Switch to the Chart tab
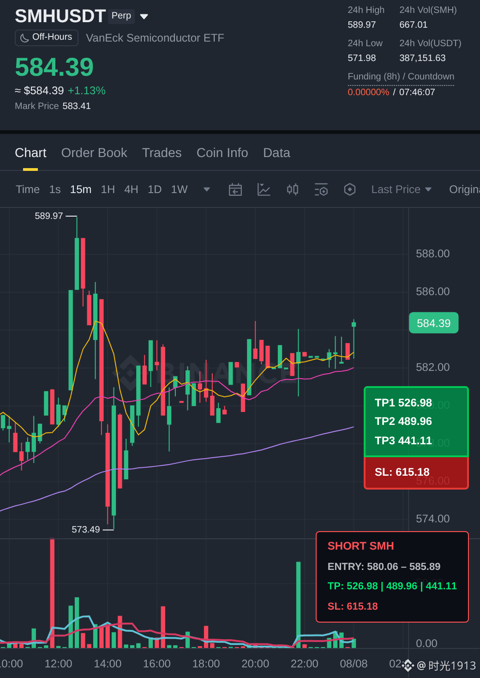The height and width of the screenshot is (678, 480). pyautogui.click(x=30, y=153)
